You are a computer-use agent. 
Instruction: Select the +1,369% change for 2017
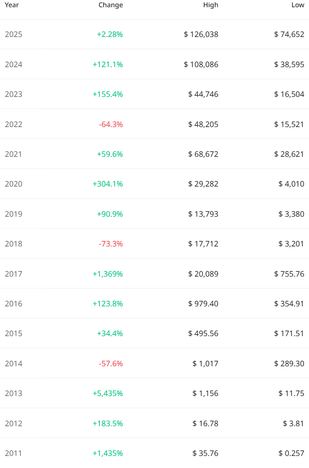click(x=108, y=274)
